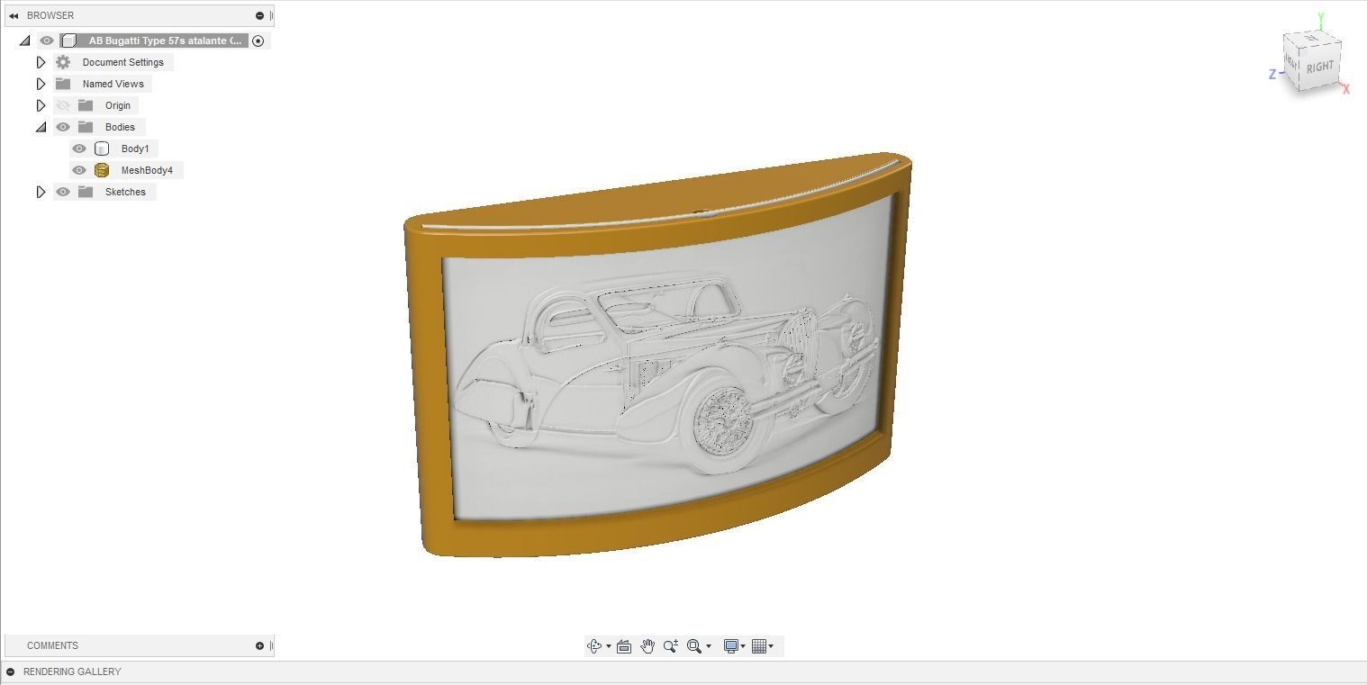Viewport: 1367px width, 685px height.
Task: Expand the Document Settings node
Action: point(41,62)
